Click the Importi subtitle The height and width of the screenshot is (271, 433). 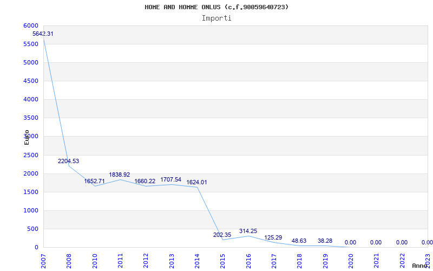pyautogui.click(x=216, y=18)
